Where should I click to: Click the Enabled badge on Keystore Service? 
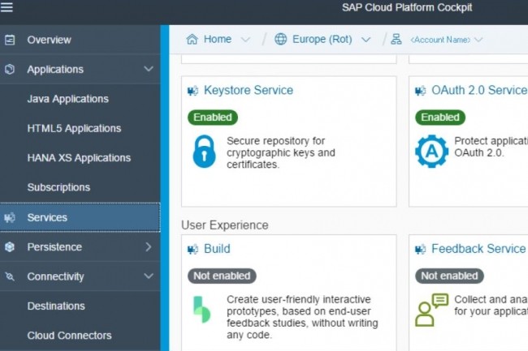(x=213, y=118)
